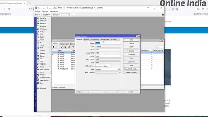The height and width of the screenshot is (117, 208).
Task: Click Reset MAC Address button
Action: 131,69
